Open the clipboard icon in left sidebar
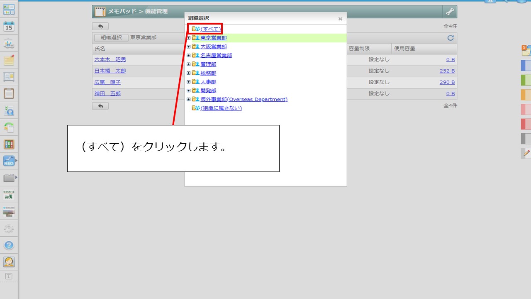Screen dimensions: 531x299 pos(9,93)
